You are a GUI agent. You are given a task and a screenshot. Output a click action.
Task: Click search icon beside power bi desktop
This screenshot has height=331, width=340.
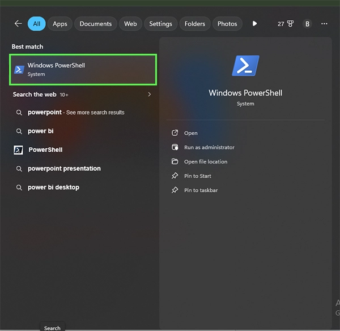[x=19, y=187]
